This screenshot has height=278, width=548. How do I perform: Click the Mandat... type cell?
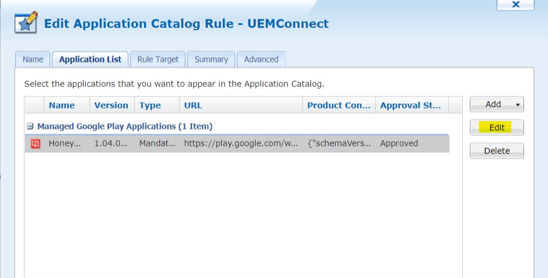pyautogui.click(x=157, y=143)
